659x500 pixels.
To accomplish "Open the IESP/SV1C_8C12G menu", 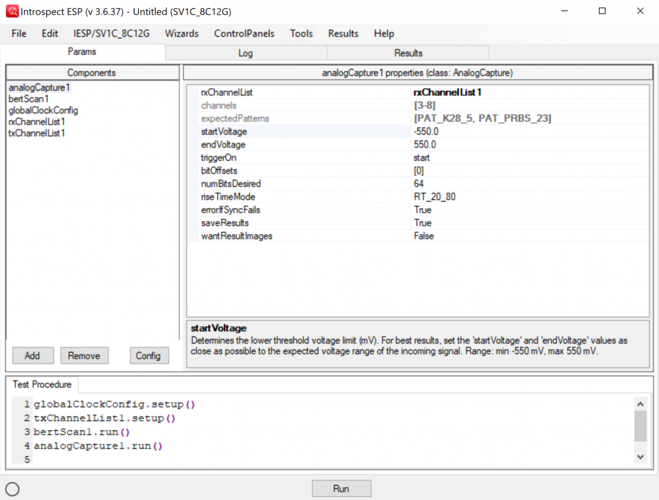I will (x=111, y=33).
